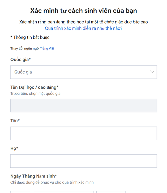The image size is (167, 193).
Task: Click the chevron arrow in Quốc gia field
Action: coord(152,72)
